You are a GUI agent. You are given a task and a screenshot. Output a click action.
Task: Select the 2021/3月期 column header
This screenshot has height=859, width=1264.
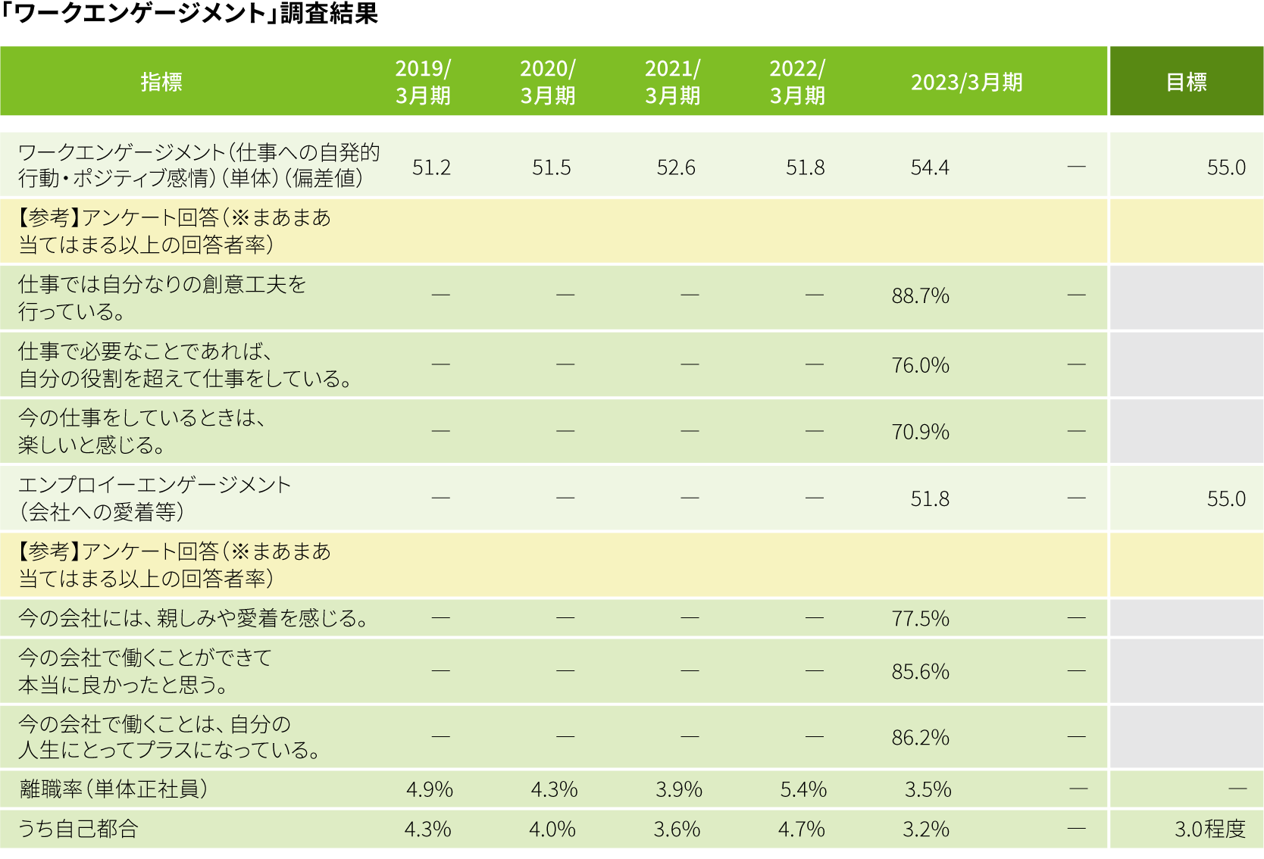pyautogui.click(x=673, y=82)
